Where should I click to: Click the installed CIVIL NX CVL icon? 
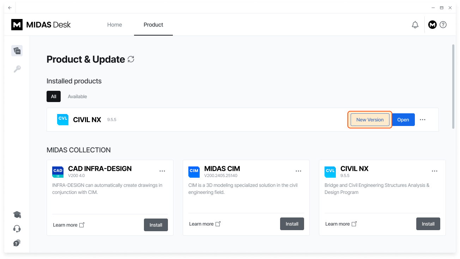(x=63, y=120)
